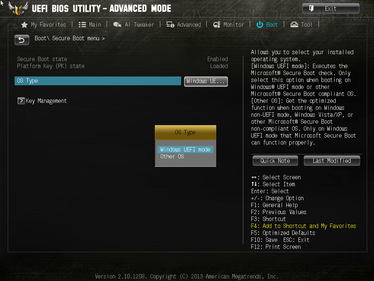Click the Platform Key (PK) state label
Viewport: 374px width, 281px height.
[x=51, y=66]
